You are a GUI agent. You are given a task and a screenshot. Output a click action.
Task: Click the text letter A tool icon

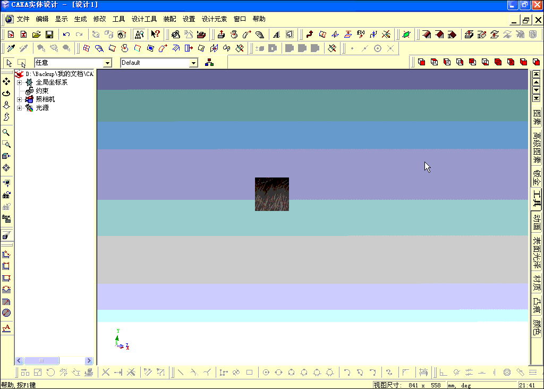tap(276, 35)
